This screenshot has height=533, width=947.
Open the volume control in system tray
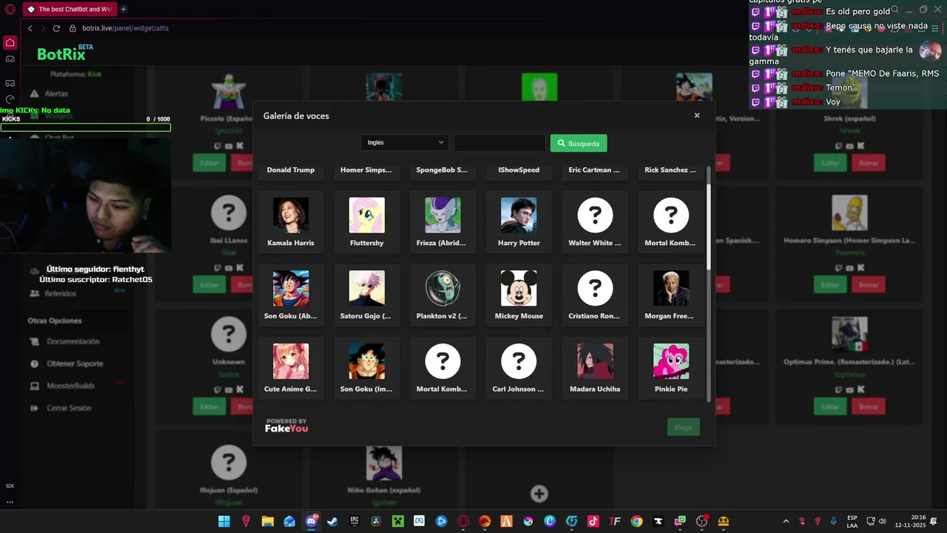click(882, 521)
